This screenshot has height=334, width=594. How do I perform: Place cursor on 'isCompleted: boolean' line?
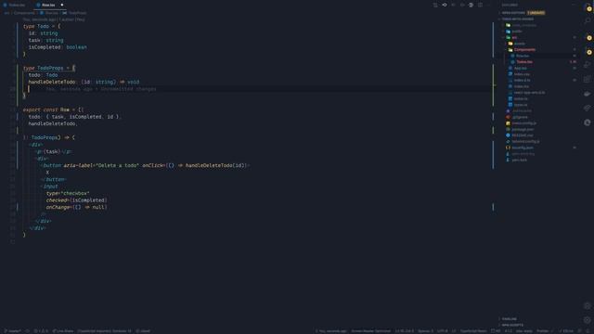pos(58,47)
